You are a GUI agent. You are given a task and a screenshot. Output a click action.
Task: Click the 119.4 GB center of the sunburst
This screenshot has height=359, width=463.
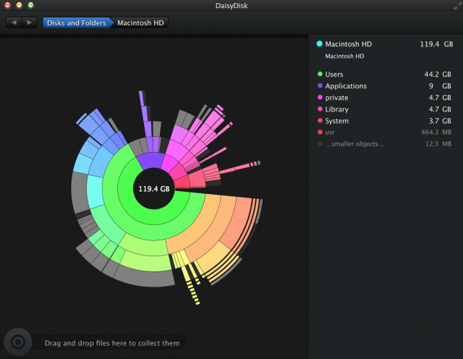pyautogui.click(x=154, y=189)
